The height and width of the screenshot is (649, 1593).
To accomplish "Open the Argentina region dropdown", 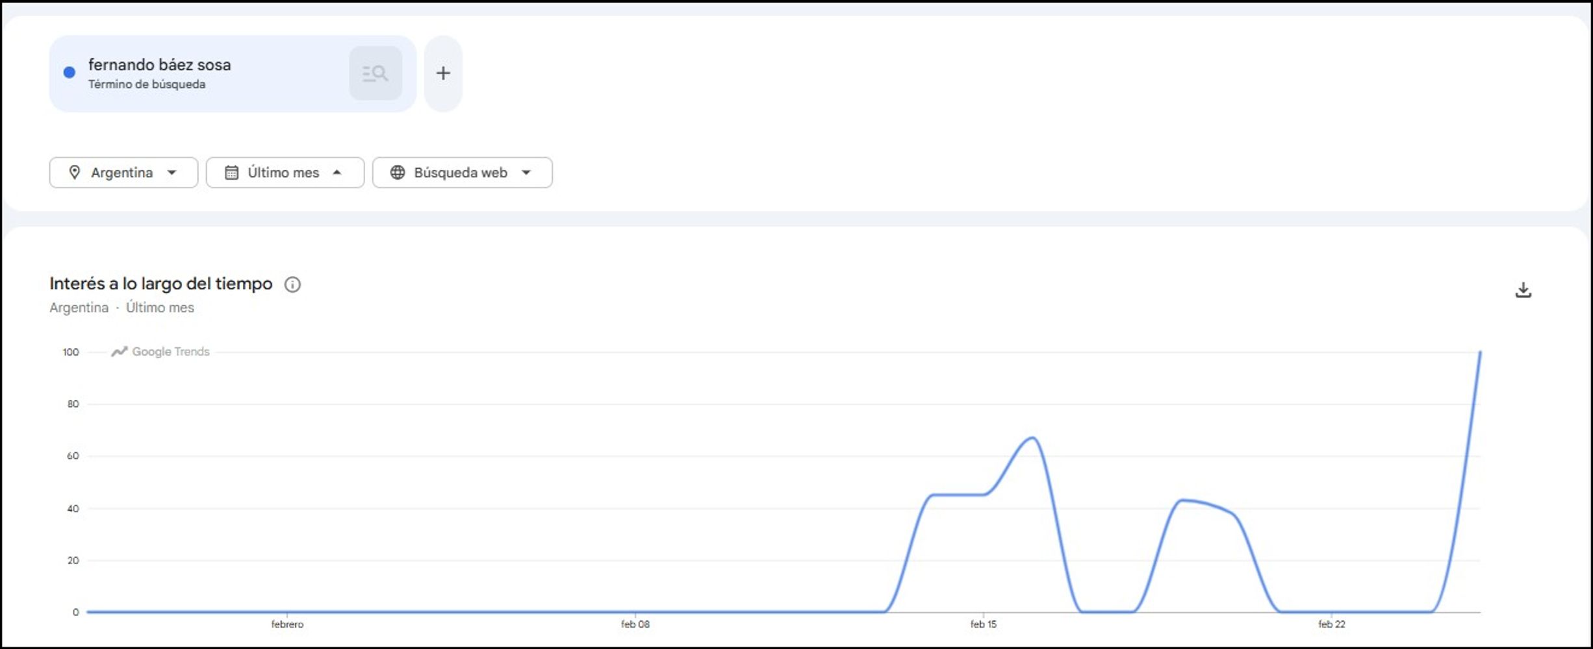I will 123,173.
